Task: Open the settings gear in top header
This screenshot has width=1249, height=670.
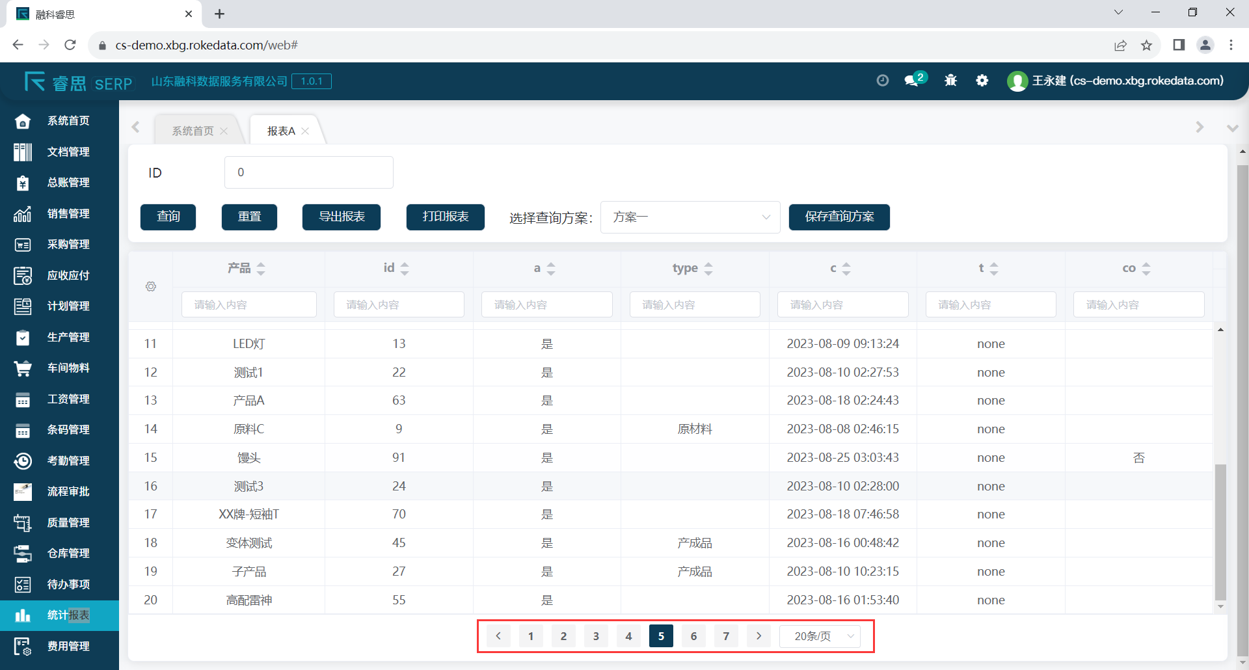Action: [x=982, y=81]
